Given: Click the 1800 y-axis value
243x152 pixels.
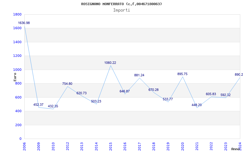Looking at the screenshot, I should (17, 14).
